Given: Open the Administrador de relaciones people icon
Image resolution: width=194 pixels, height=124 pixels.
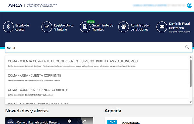Looking at the screenshot, I should (x=123, y=27).
